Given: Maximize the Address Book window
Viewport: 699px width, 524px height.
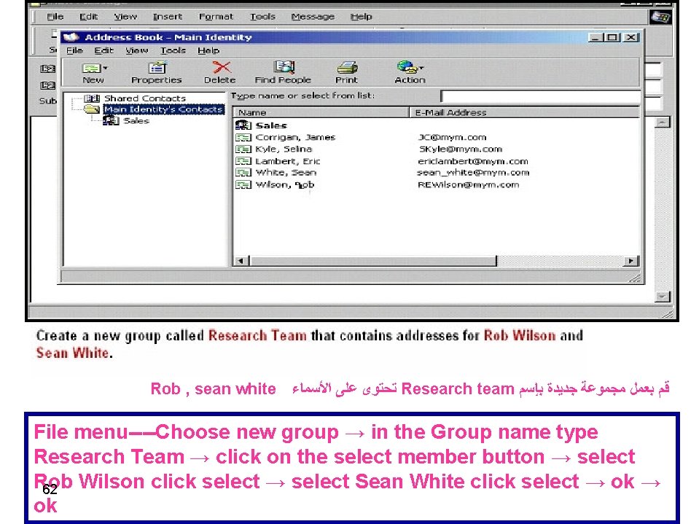Looking at the screenshot, I should click(x=613, y=37).
